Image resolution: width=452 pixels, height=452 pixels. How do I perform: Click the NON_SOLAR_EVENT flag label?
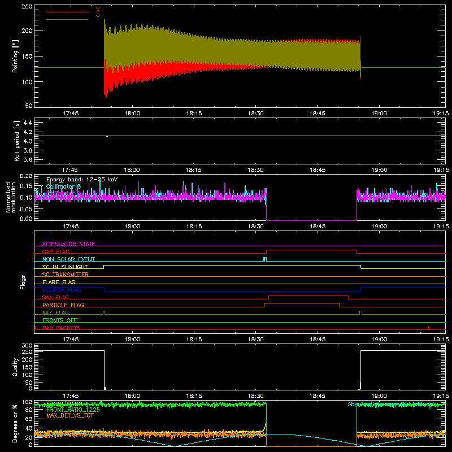pos(68,259)
